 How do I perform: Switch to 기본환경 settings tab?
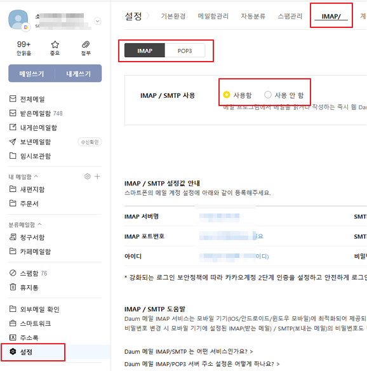click(x=173, y=16)
